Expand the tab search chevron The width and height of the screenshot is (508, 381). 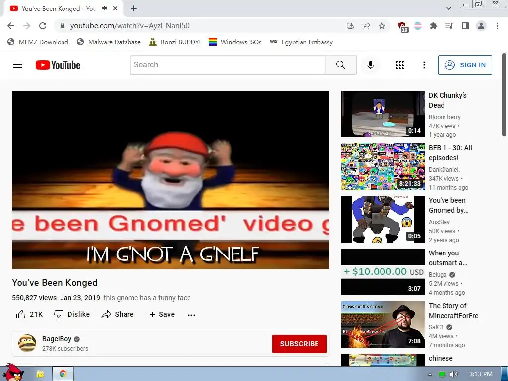[448, 8]
